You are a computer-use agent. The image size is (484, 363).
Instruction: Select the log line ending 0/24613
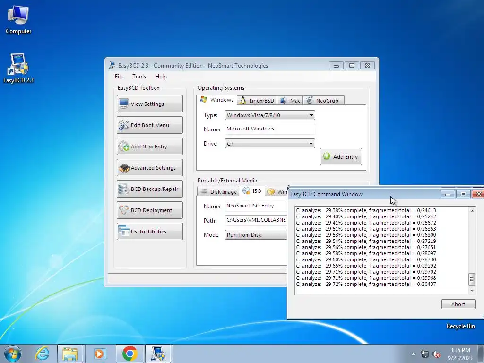(x=366, y=210)
